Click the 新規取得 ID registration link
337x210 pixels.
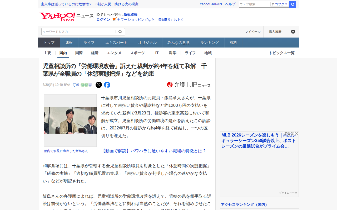[131, 15]
